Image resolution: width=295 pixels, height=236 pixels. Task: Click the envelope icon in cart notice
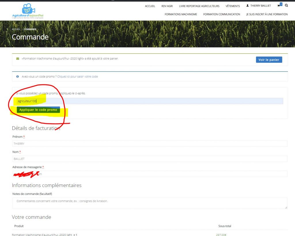pyautogui.click(x=18, y=59)
